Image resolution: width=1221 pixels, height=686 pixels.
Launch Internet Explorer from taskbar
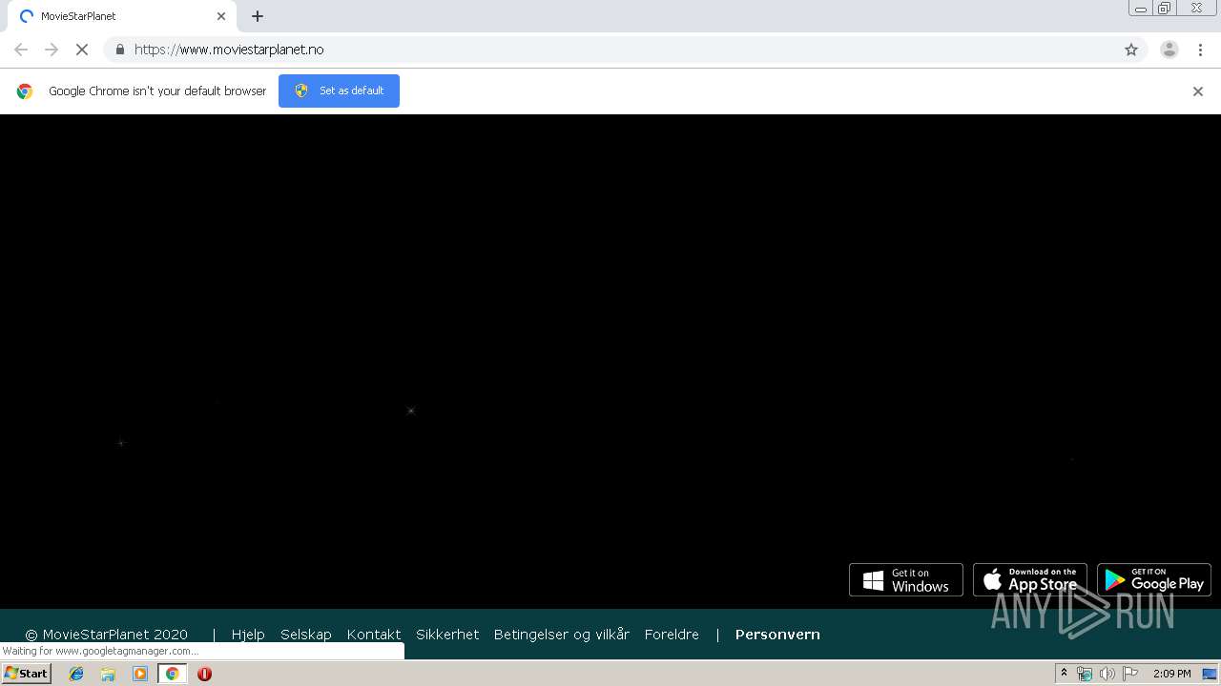click(x=76, y=674)
